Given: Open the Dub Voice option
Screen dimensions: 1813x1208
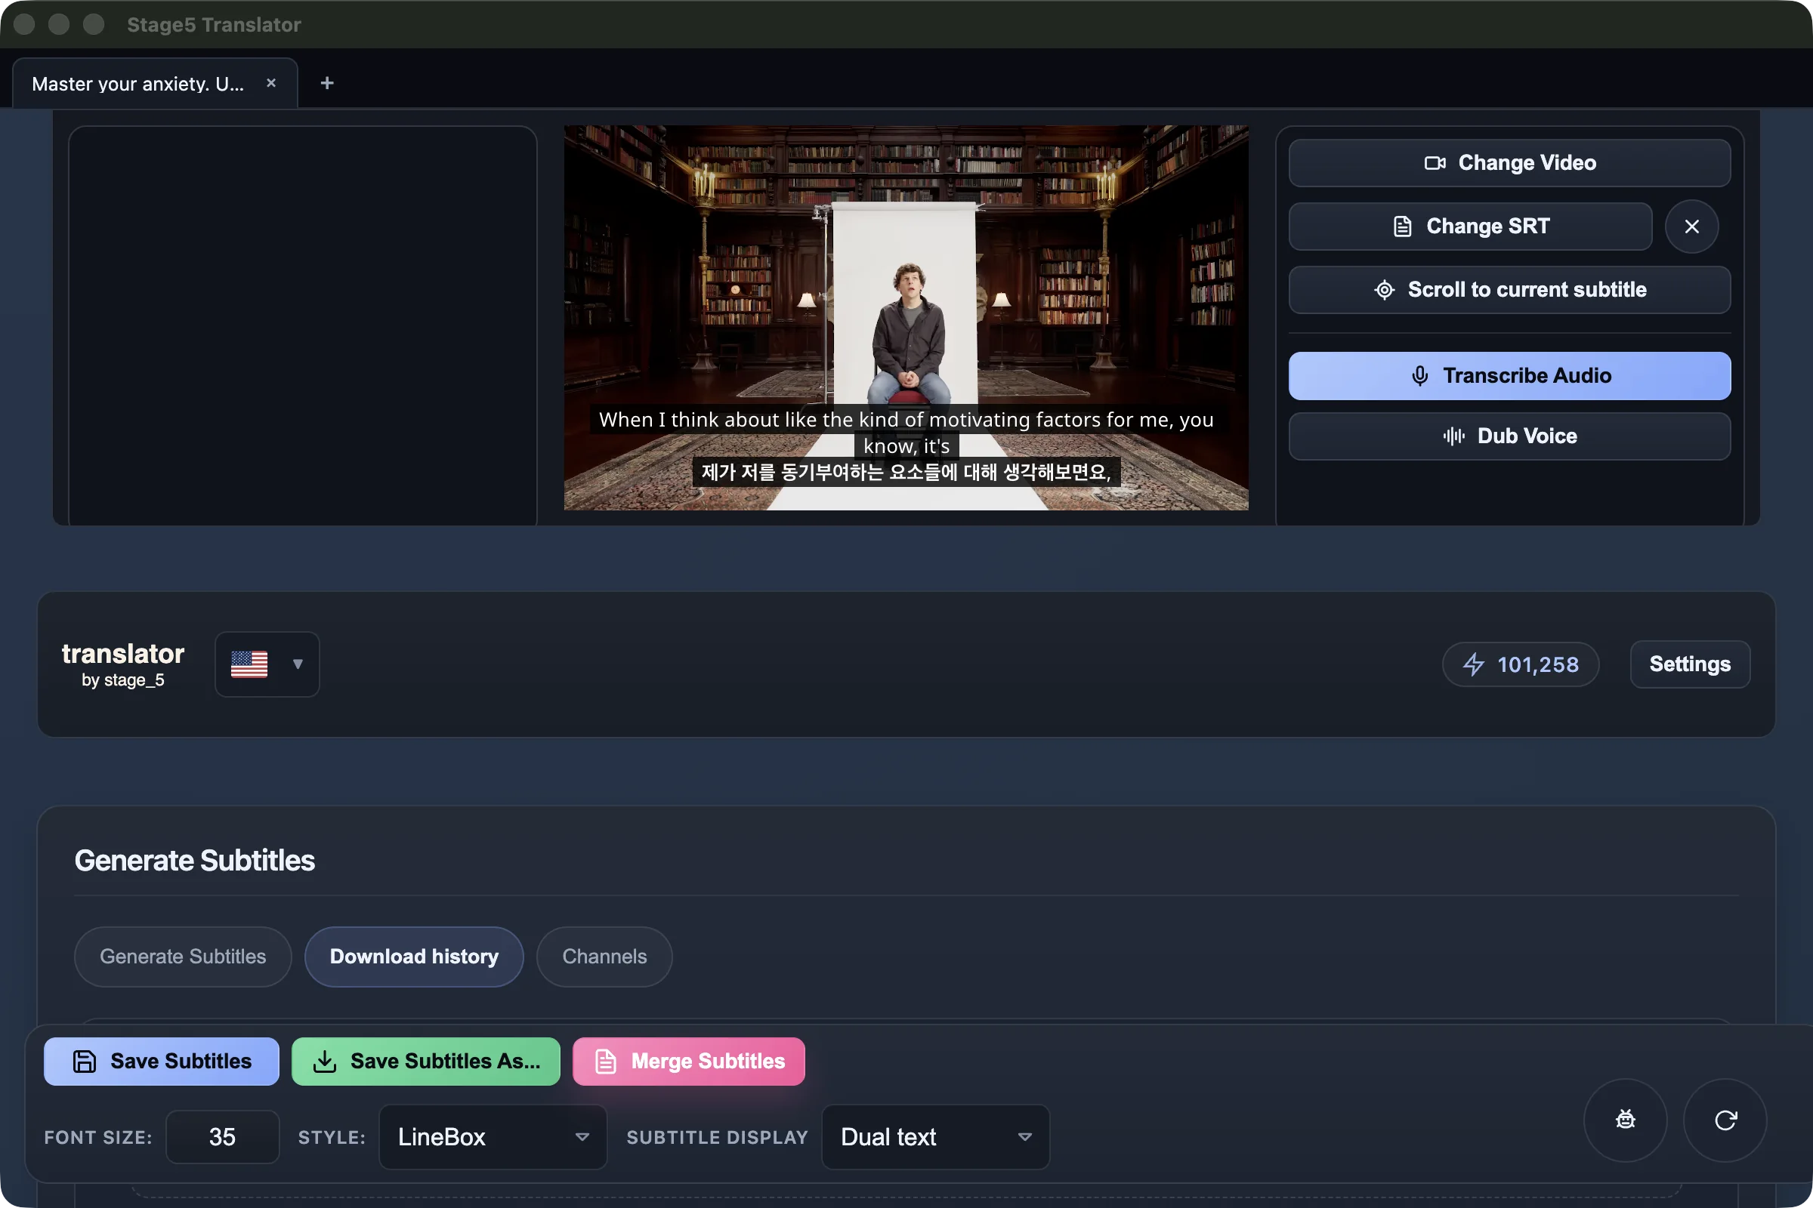Looking at the screenshot, I should point(1509,436).
